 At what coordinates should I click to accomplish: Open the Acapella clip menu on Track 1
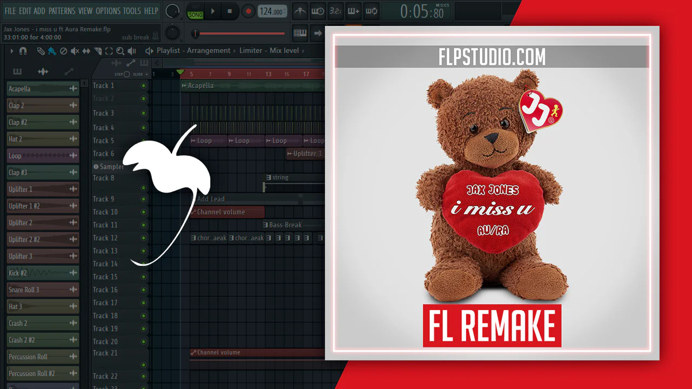[x=184, y=86]
